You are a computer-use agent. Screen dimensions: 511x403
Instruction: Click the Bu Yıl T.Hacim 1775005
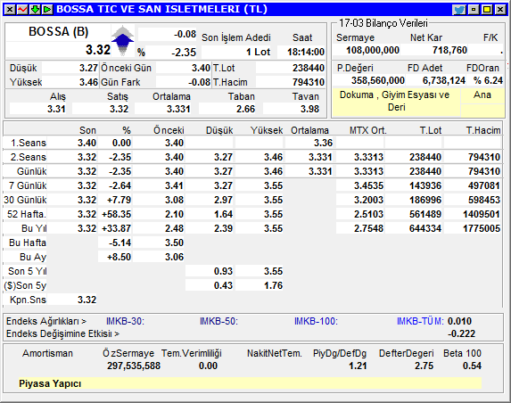482,228
